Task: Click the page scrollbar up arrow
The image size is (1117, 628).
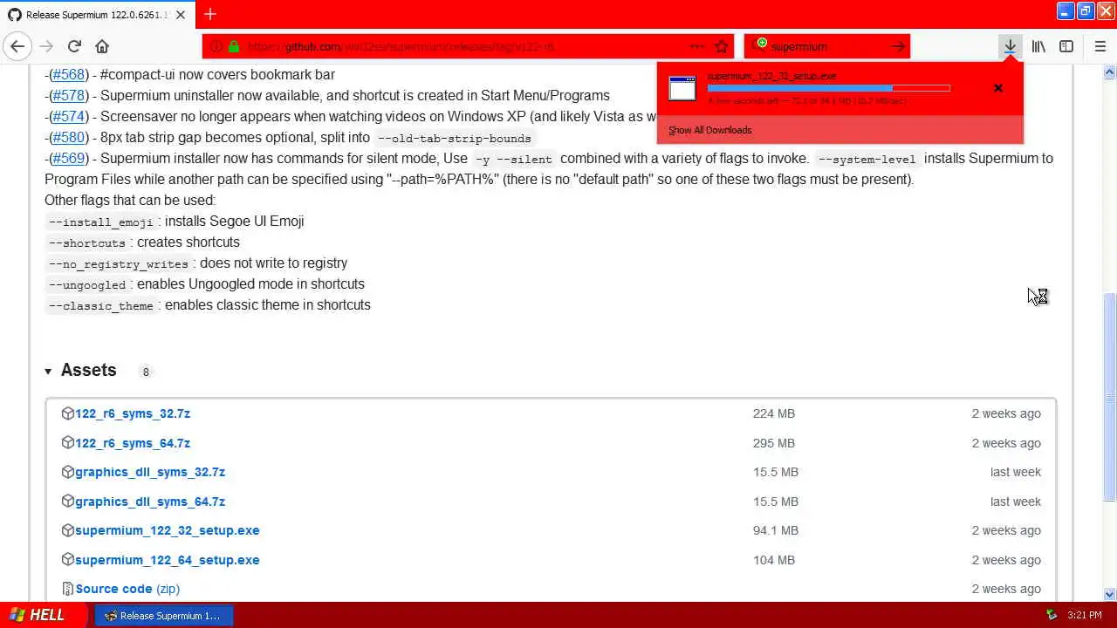Action: click(1110, 72)
